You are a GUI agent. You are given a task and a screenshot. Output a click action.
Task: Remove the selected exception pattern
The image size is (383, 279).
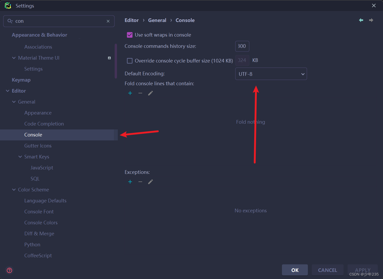tap(140, 182)
